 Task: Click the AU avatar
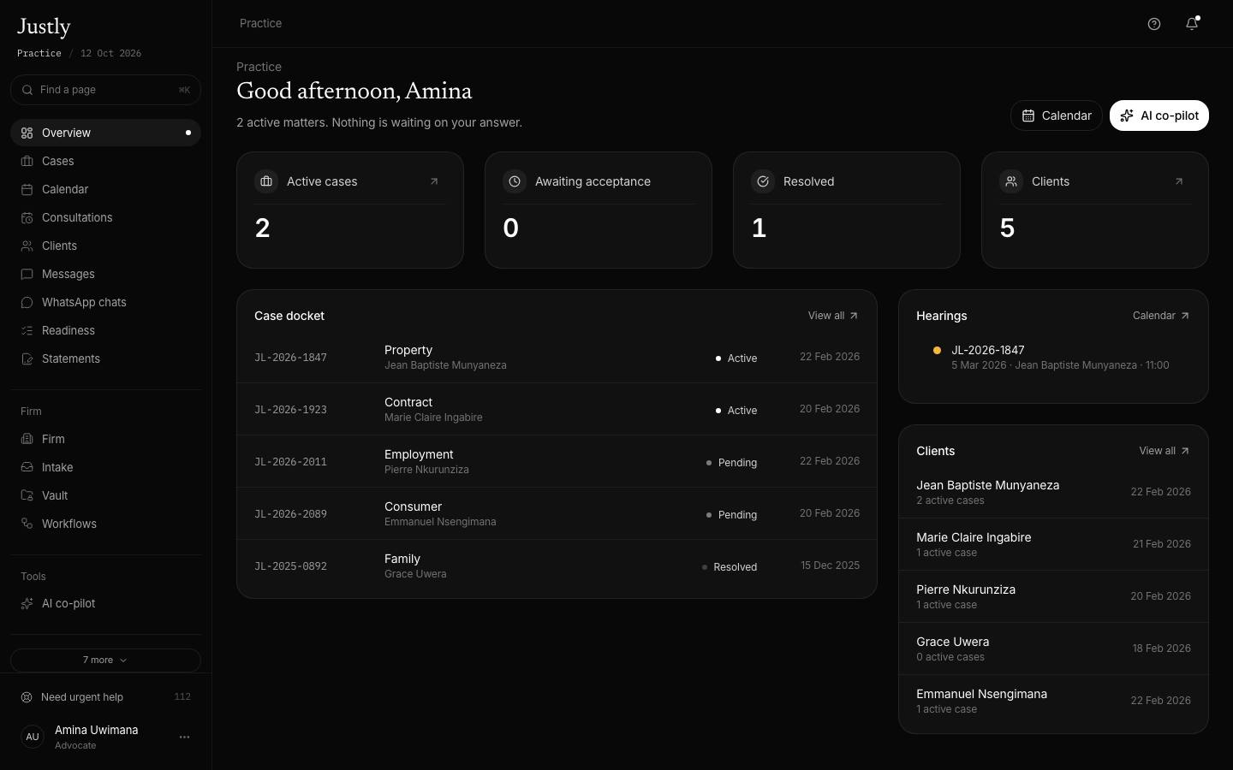coord(33,737)
